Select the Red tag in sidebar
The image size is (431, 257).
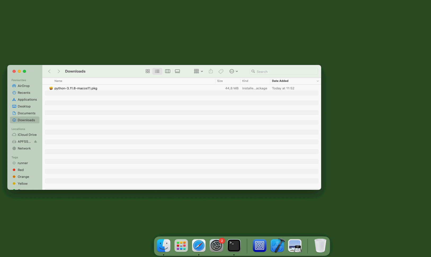21,170
